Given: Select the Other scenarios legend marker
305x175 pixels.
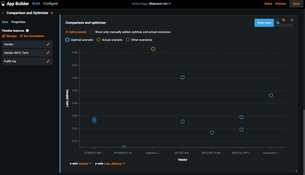Looking at the screenshot, I should (127, 40).
